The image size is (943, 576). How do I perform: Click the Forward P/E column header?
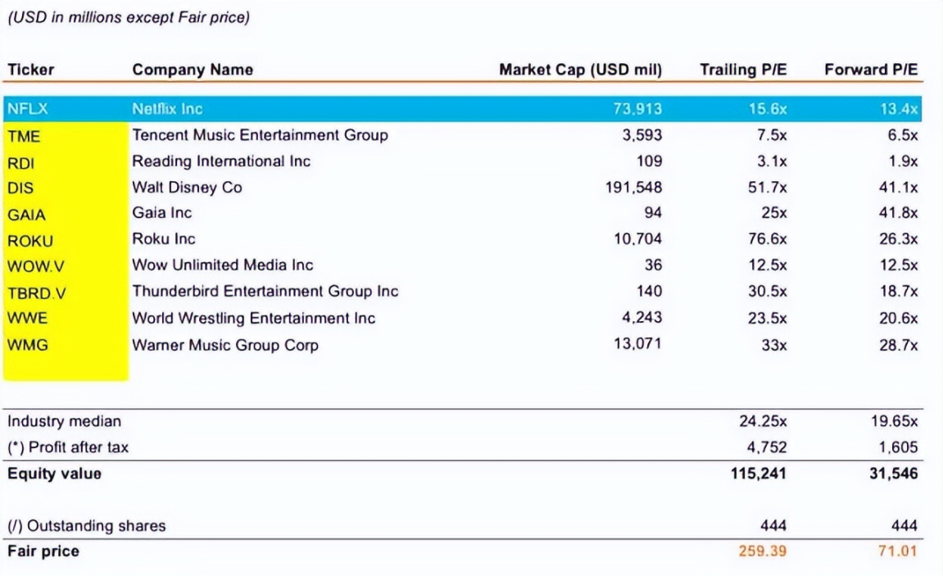tap(871, 70)
